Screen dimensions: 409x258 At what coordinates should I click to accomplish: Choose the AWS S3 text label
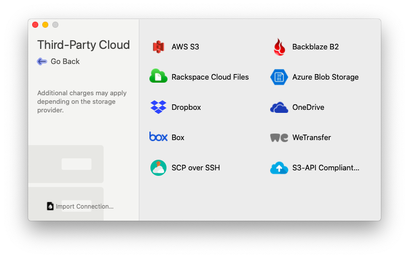click(x=185, y=47)
